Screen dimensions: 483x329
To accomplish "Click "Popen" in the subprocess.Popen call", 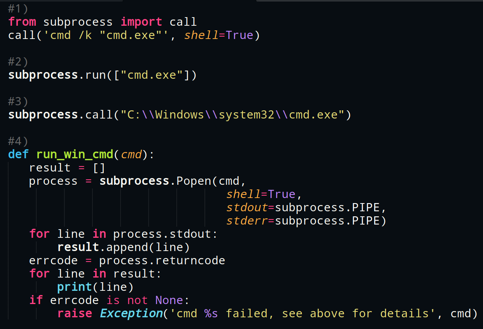I will (x=194, y=181).
